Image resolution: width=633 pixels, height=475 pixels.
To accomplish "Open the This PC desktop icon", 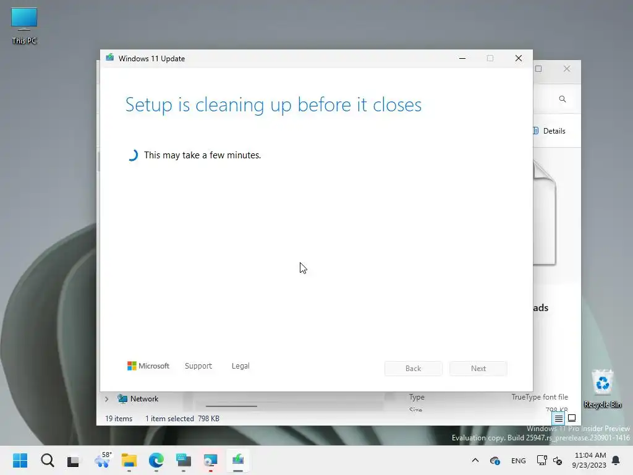I will 24,25.
